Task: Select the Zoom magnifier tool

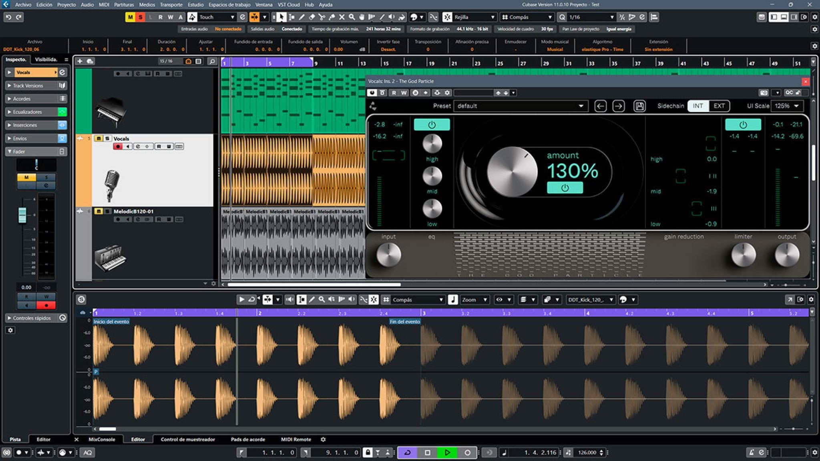Action: (352, 17)
